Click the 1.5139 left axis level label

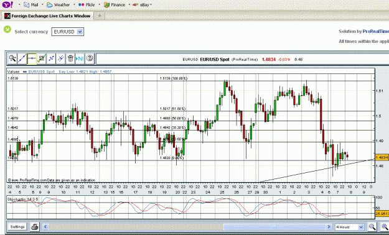[12, 78]
